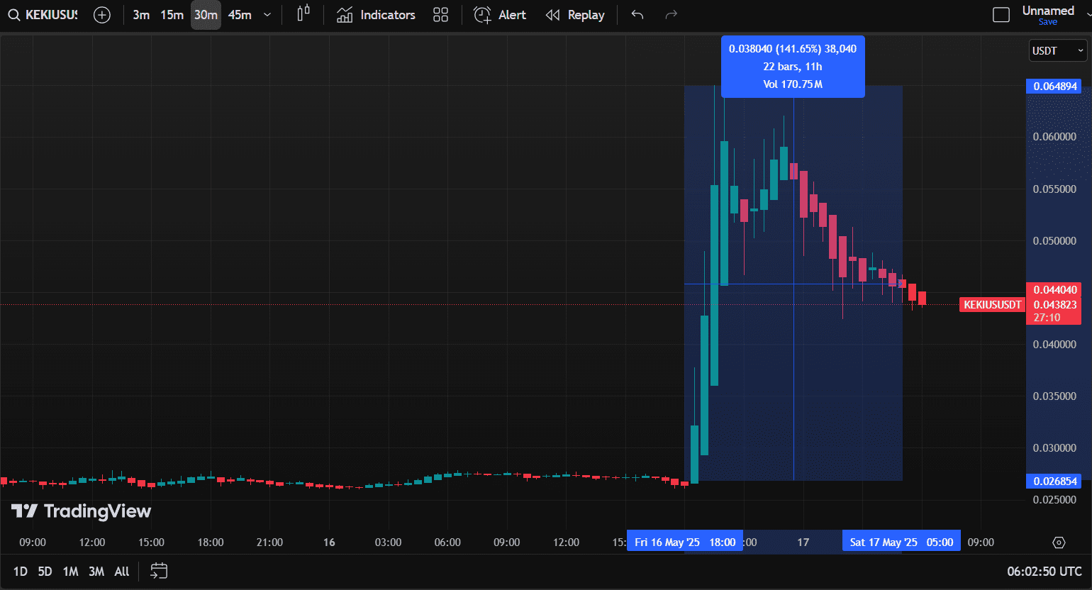
Task: Select the 30m timeframe
Action: tap(206, 15)
